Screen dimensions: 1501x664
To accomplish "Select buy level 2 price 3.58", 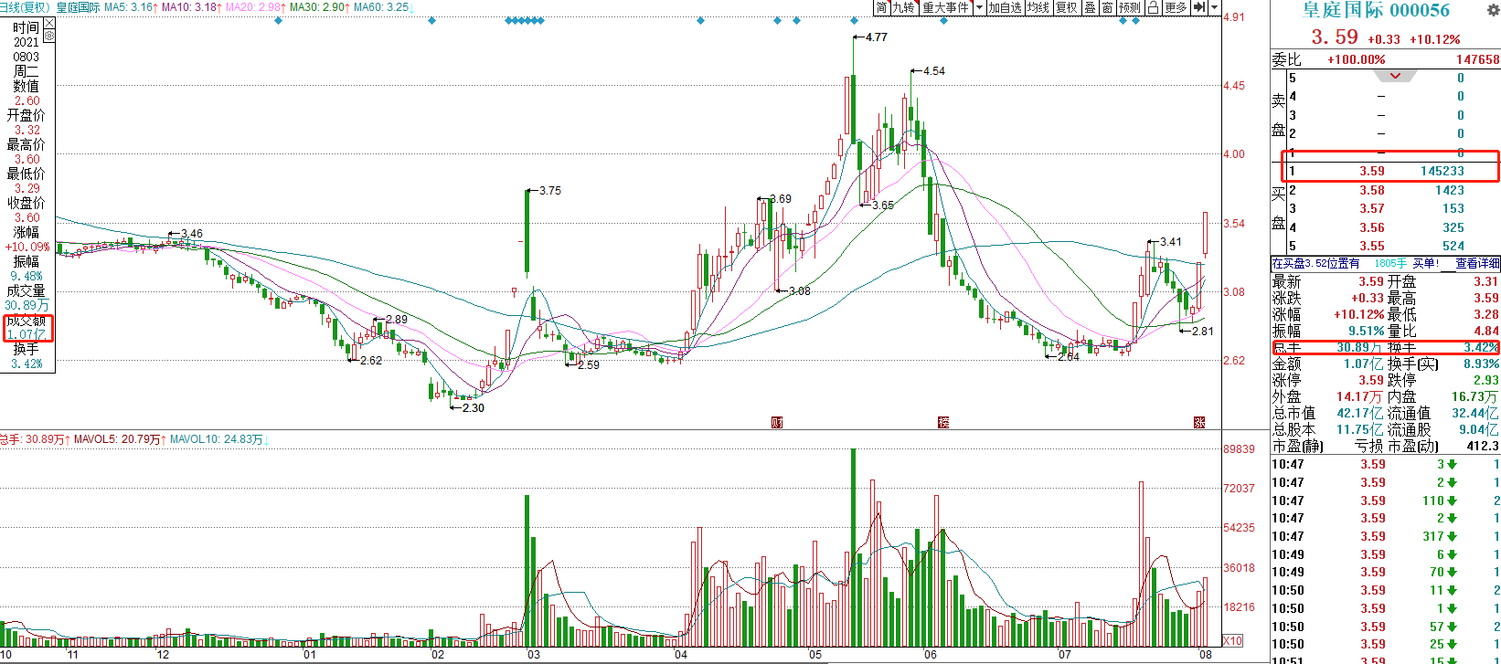I will pos(1371,190).
